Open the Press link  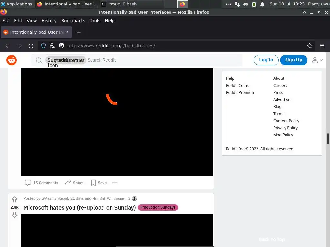coord(278,92)
